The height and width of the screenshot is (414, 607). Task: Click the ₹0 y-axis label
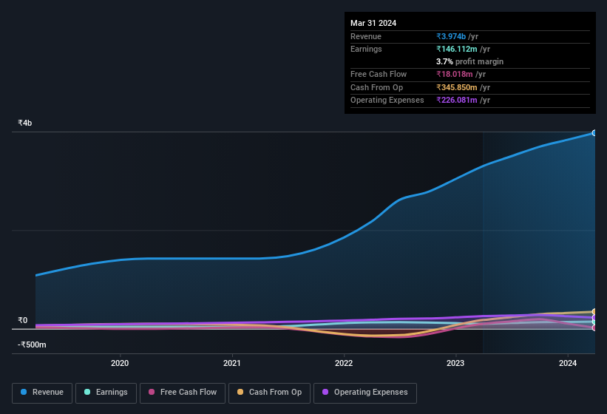point(22,320)
